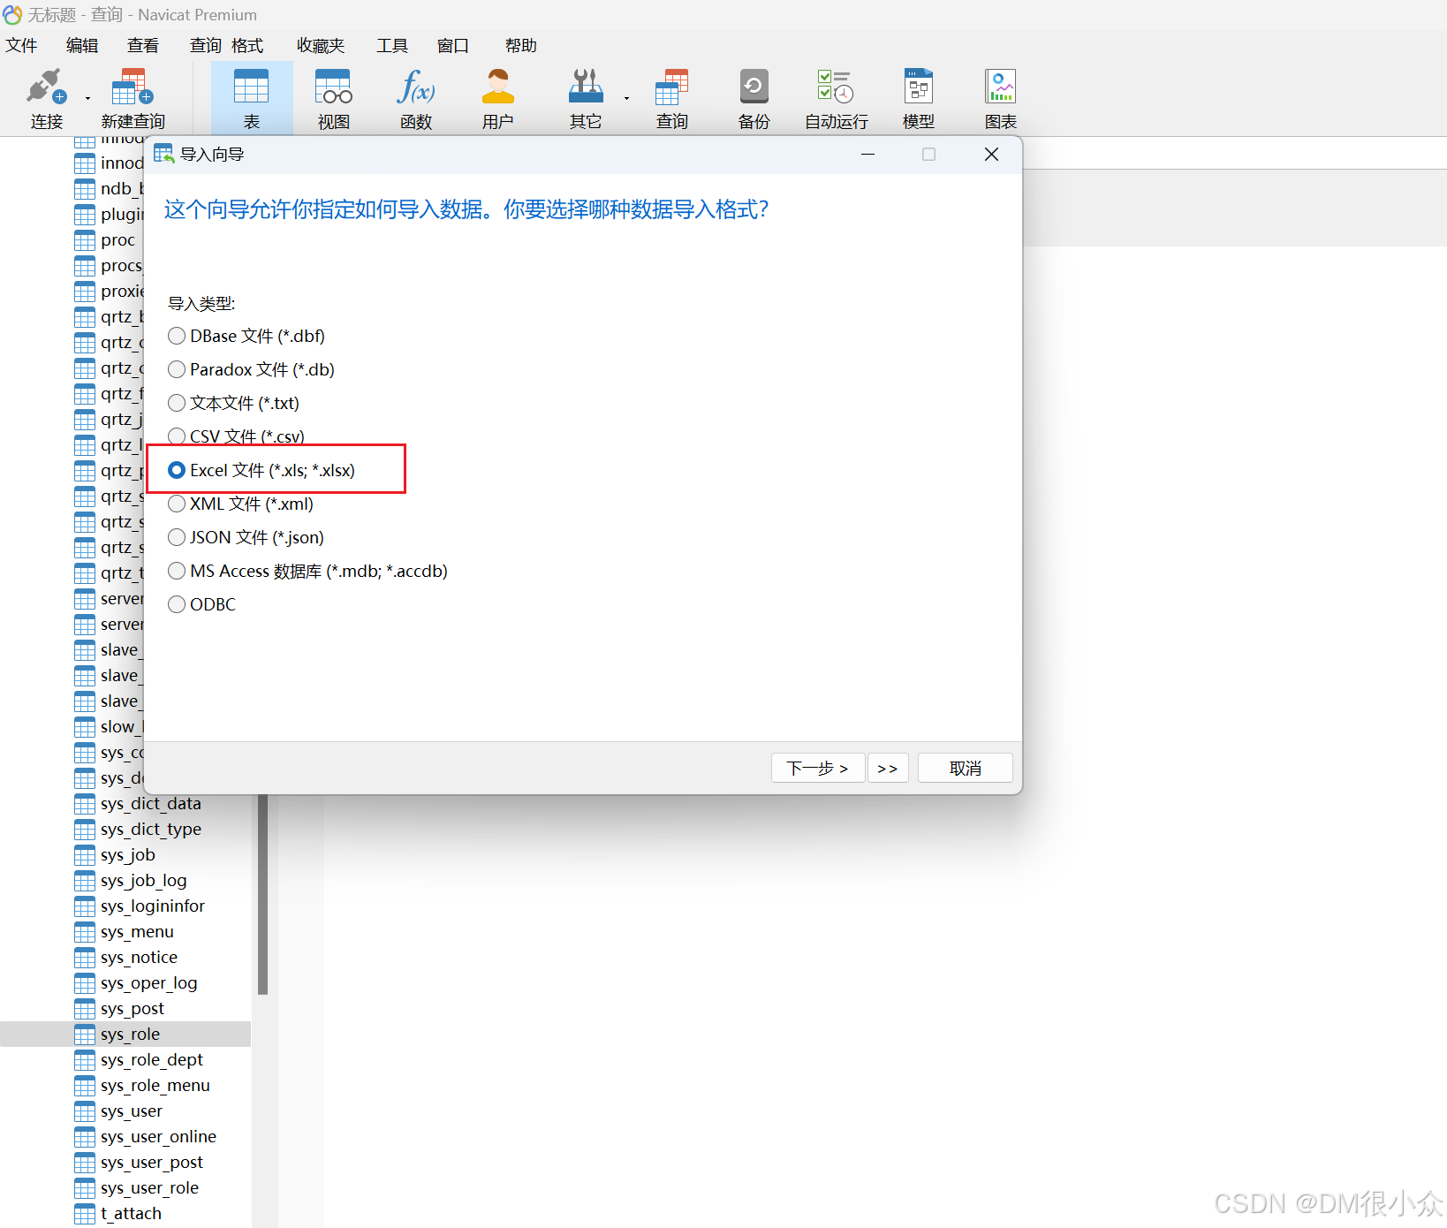Click sys_role_dept table icon
1447x1228 pixels.
pos(85,1061)
